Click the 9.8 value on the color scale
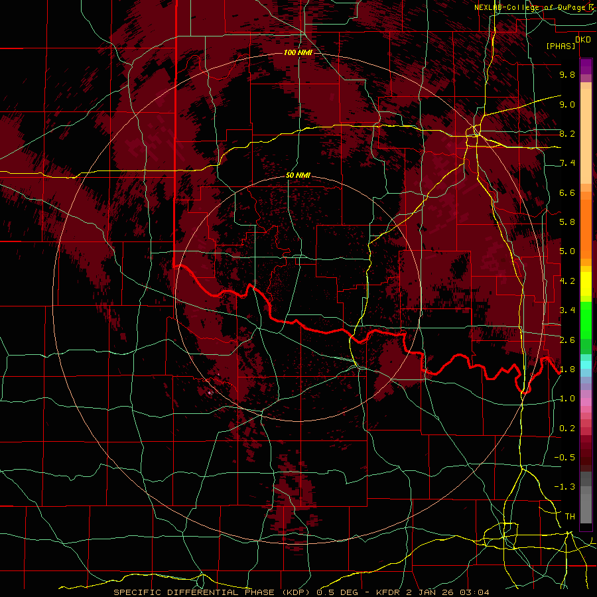This screenshot has width=597, height=597. tap(567, 74)
